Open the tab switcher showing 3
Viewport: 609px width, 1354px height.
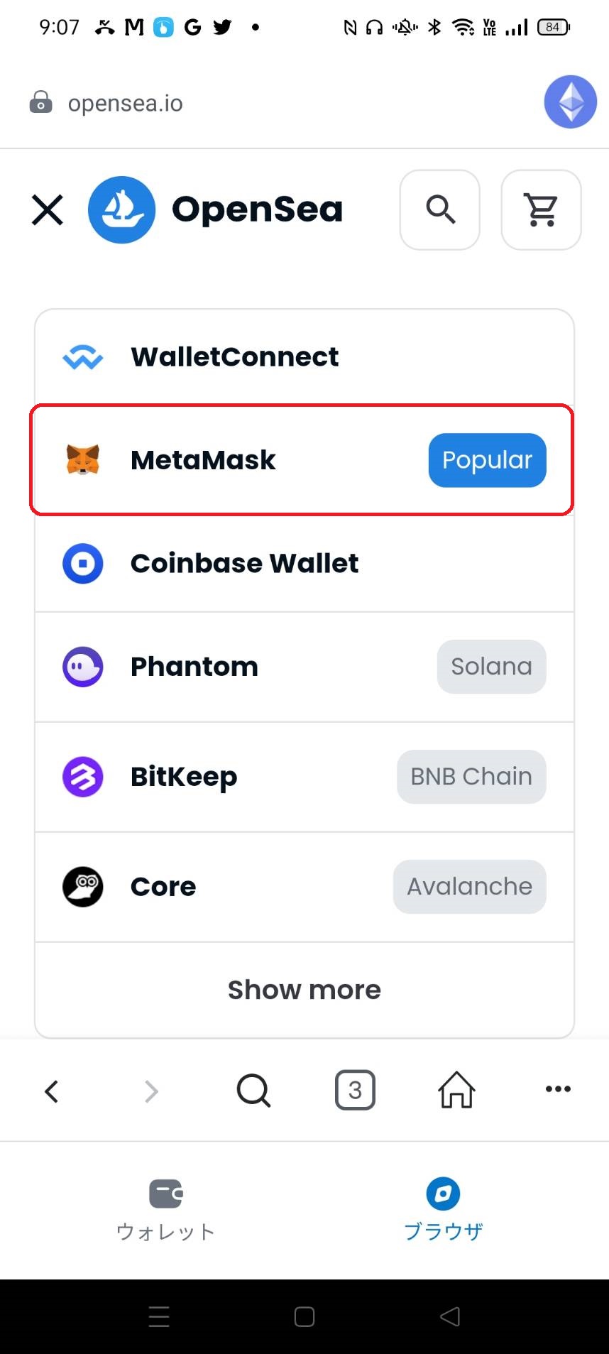tap(355, 1091)
